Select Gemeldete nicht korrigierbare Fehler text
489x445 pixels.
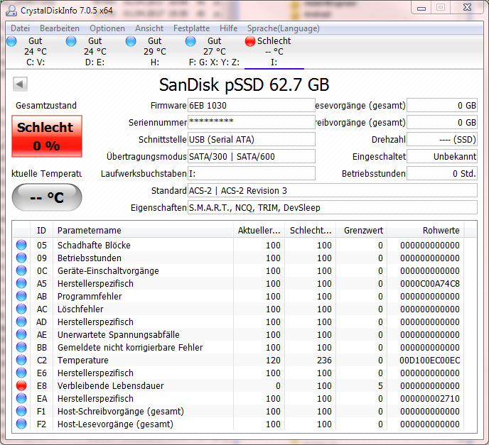point(130,348)
